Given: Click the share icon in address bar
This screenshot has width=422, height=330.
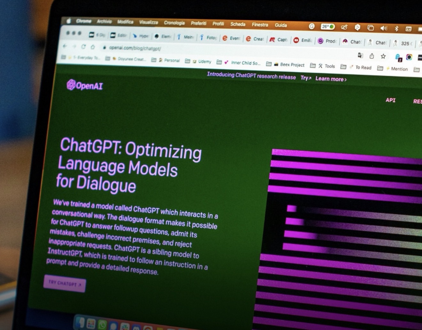Looking at the screenshot, I should point(372,56).
